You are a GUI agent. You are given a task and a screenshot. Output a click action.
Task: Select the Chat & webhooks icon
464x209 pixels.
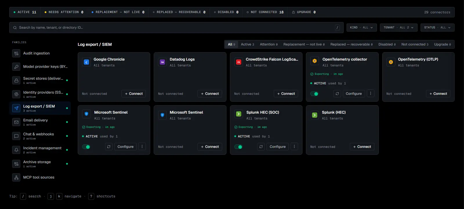click(x=16, y=136)
